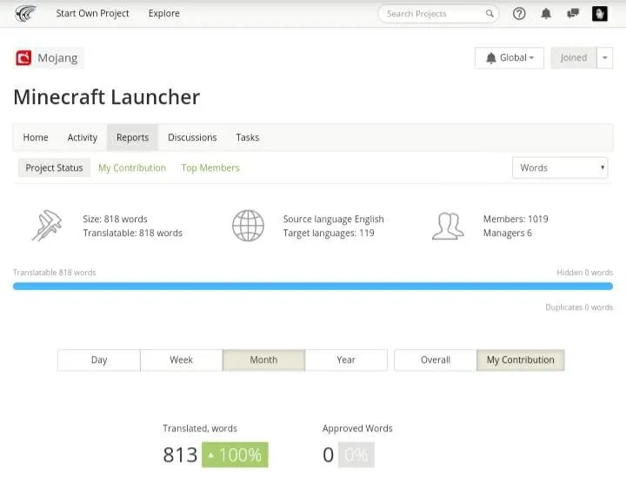
Task: Click the caliper size icon
Action: (x=47, y=225)
